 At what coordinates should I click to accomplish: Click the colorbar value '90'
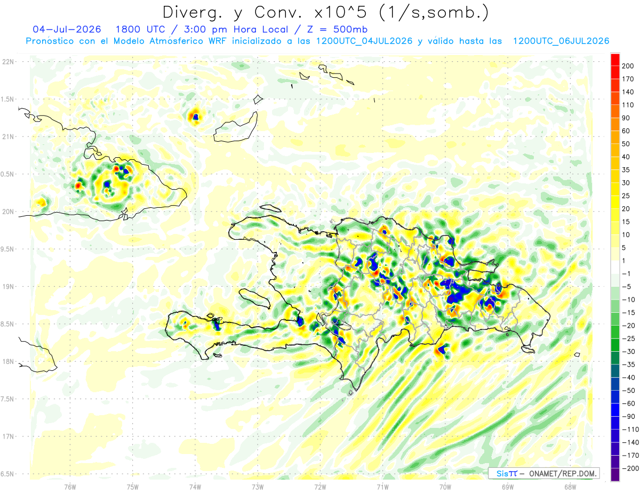[x=627, y=118]
